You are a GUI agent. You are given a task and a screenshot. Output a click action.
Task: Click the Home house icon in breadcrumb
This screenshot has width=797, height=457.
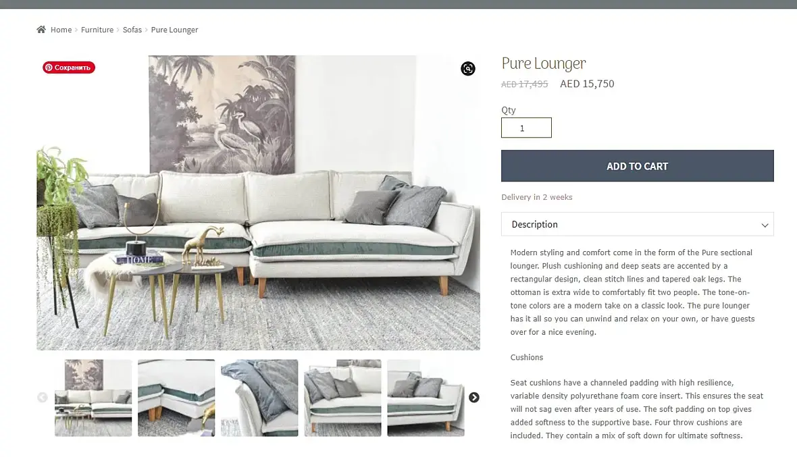coord(41,30)
